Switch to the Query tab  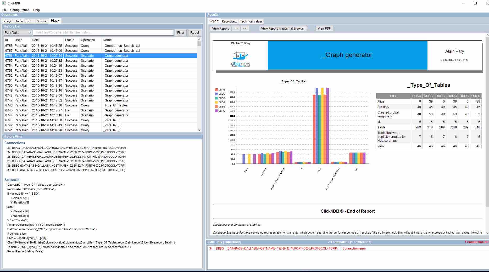click(7, 21)
